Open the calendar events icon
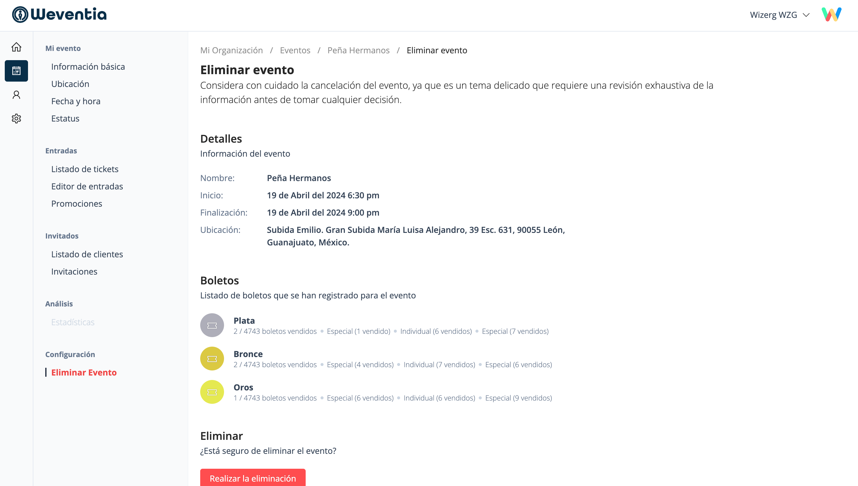Image resolution: width=858 pixels, height=486 pixels. click(x=16, y=71)
